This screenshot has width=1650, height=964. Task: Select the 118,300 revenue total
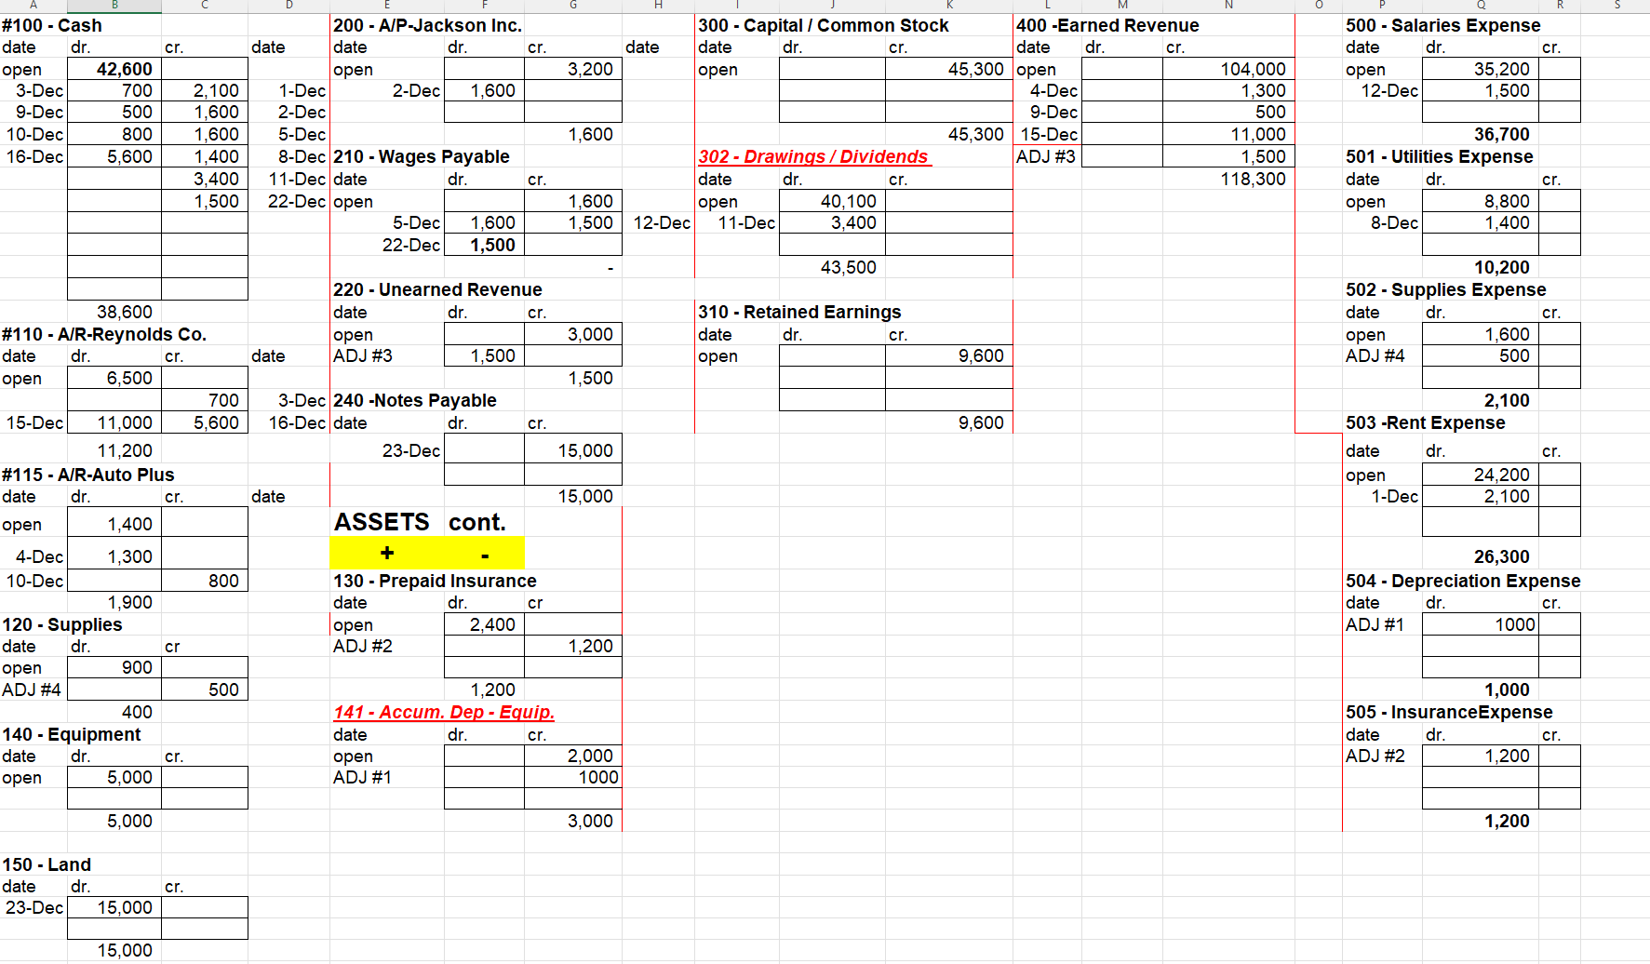(1228, 179)
